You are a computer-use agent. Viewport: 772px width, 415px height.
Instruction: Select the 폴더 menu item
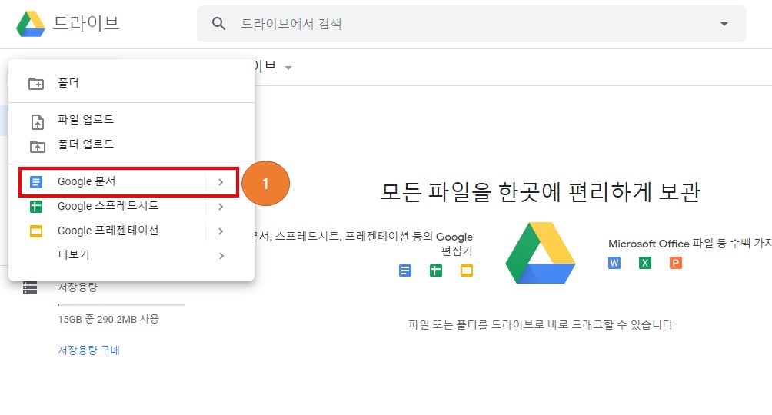click(x=131, y=83)
